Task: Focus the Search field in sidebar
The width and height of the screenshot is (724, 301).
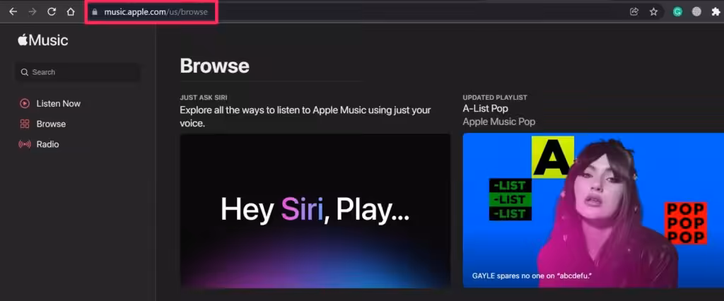Action: coord(78,72)
